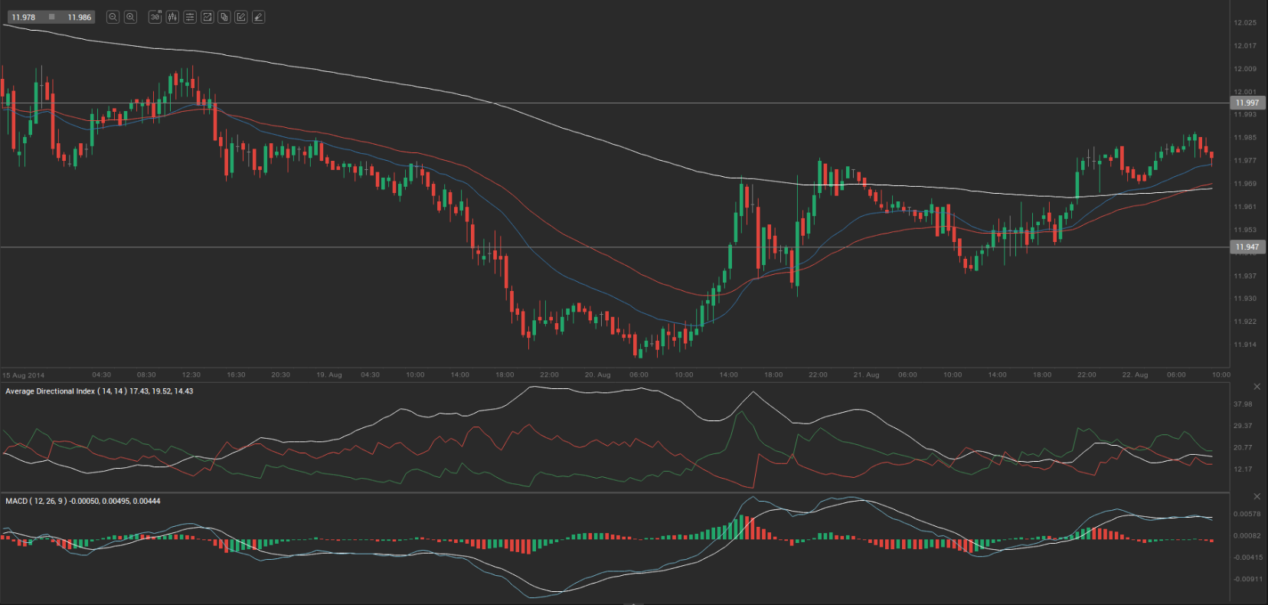Open the 30 minute timeframe dropdown

[155, 17]
